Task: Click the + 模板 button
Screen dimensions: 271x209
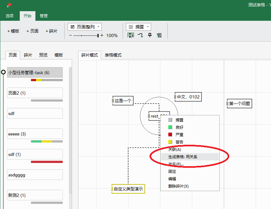Action: pyautogui.click(x=13, y=31)
